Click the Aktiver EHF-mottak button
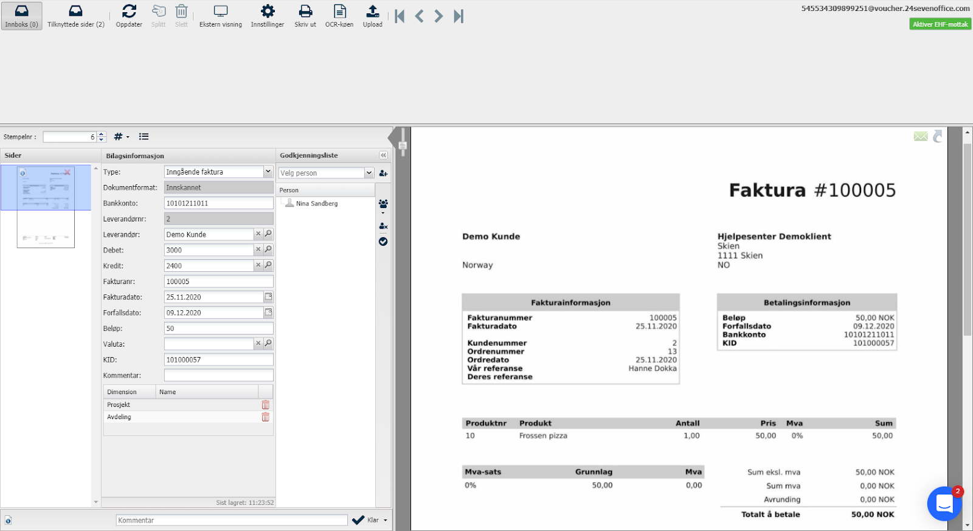The image size is (973, 531). point(940,24)
